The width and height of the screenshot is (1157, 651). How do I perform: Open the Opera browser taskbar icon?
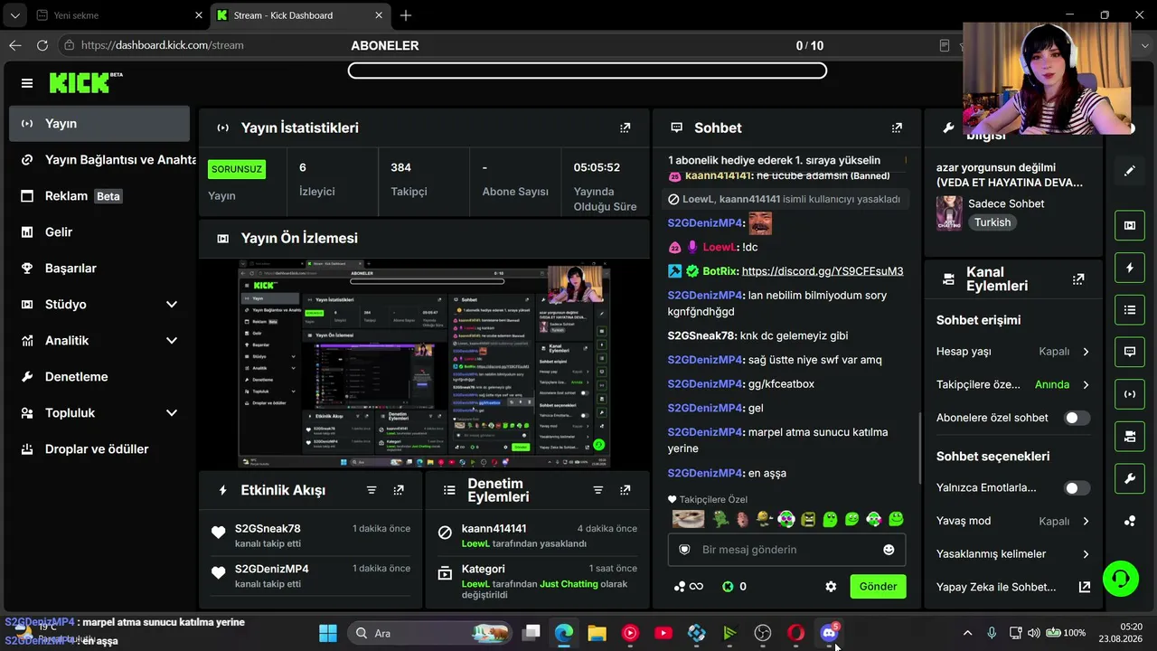point(795,633)
